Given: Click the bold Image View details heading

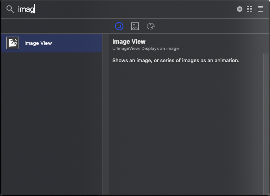Looking at the screenshot, I should (x=129, y=42).
